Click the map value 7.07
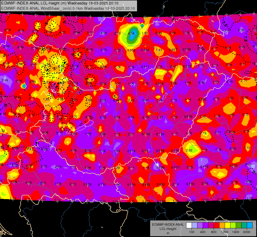The height and width of the screenshot is (237, 257). pyautogui.click(x=228, y=31)
